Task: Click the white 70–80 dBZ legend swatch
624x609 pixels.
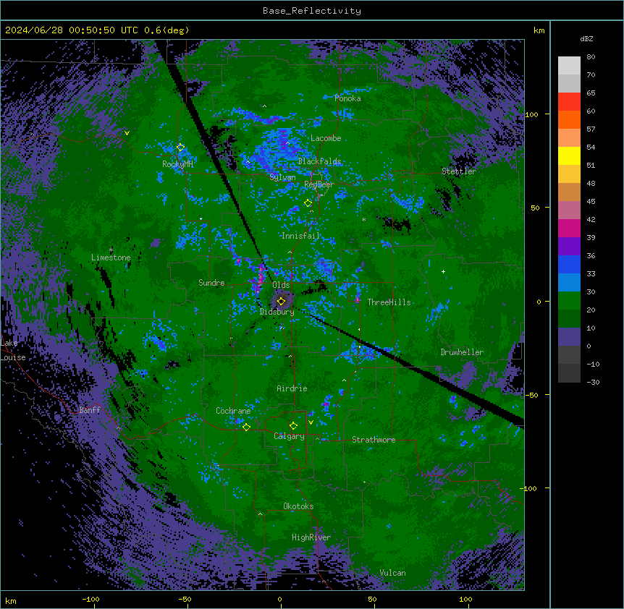Action: tap(569, 66)
